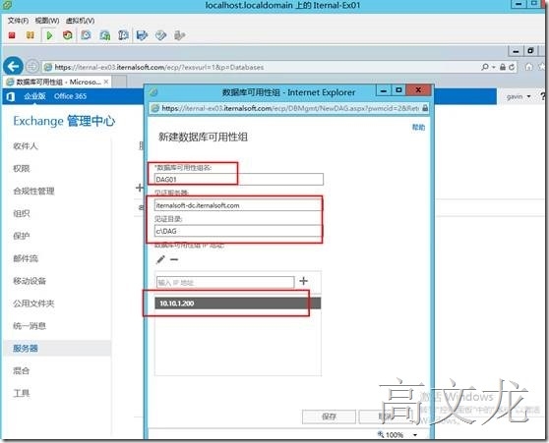Select 收件人 in the navigation
Viewport: 549px width, 443px height.
pyautogui.click(x=26, y=146)
